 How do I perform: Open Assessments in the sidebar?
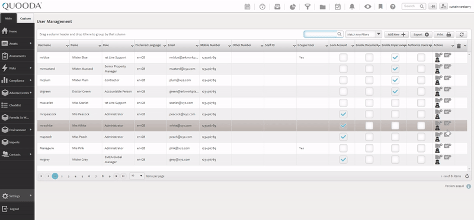pyautogui.click(x=17, y=56)
